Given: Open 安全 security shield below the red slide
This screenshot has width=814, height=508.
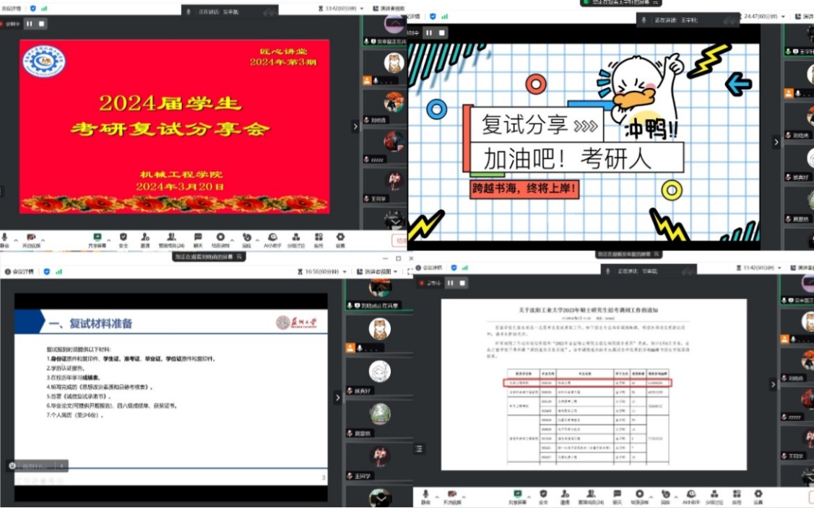Looking at the screenshot, I should [123, 240].
